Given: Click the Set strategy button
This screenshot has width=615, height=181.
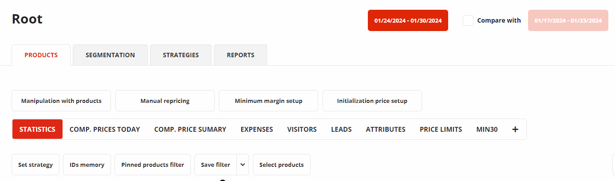Looking at the screenshot, I should tap(35, 165).
